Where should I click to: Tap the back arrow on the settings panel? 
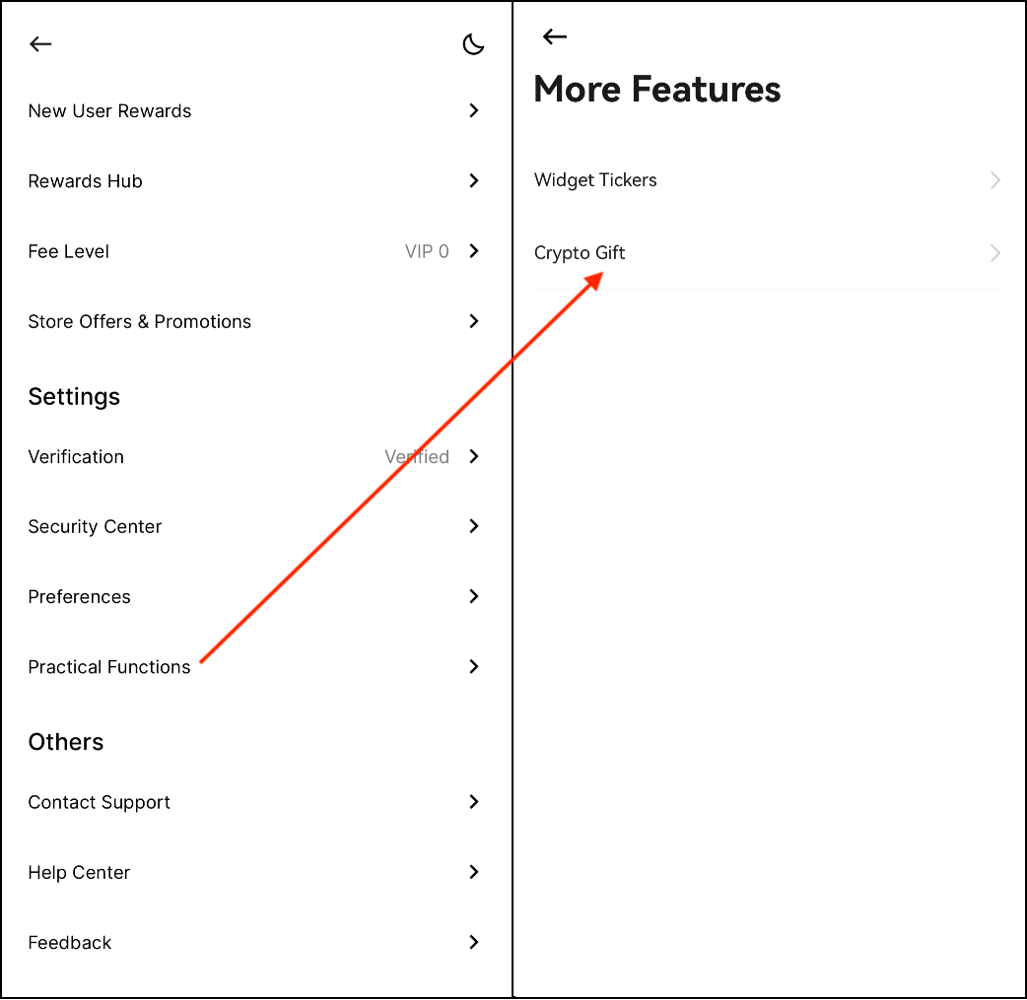click(x=40, y=44)
